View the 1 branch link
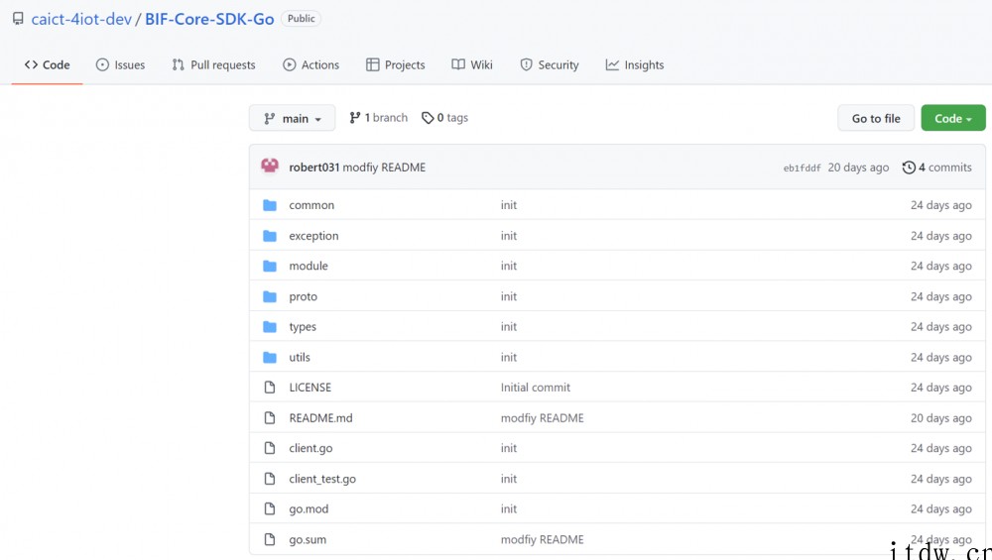The image size is (992, 560). point(378,118)
